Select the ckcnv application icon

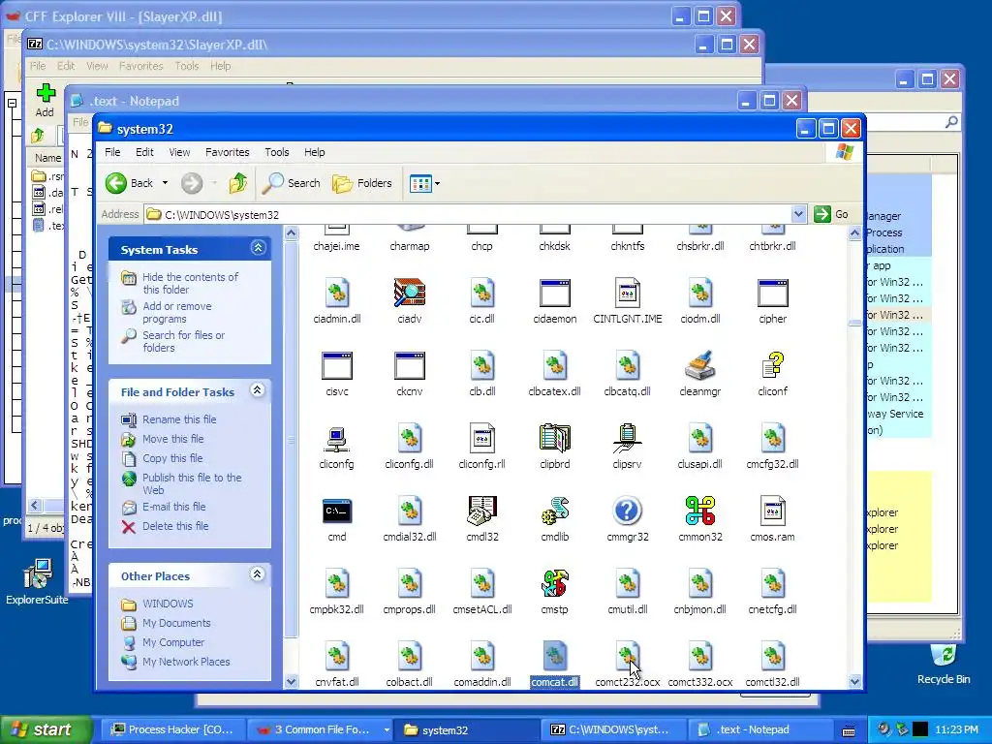point(410,365)
